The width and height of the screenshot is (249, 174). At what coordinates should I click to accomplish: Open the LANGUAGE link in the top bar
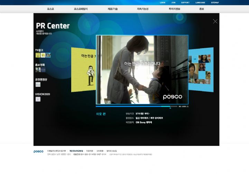(200, 2)
